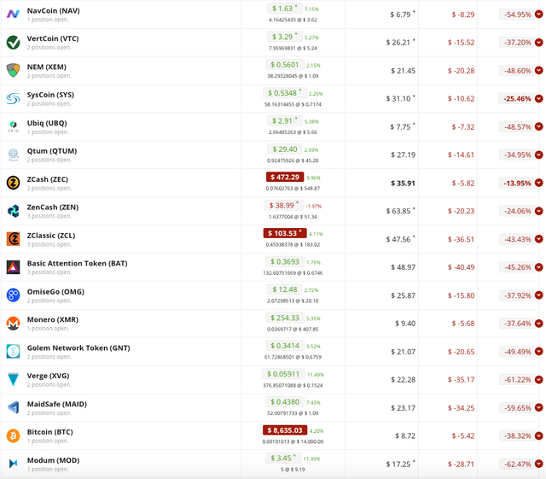This screenshot has height=479, width=546.
Task: Click the Monero (XMR) logo icon
Action: pyautogui.click(x=14, y=323)
